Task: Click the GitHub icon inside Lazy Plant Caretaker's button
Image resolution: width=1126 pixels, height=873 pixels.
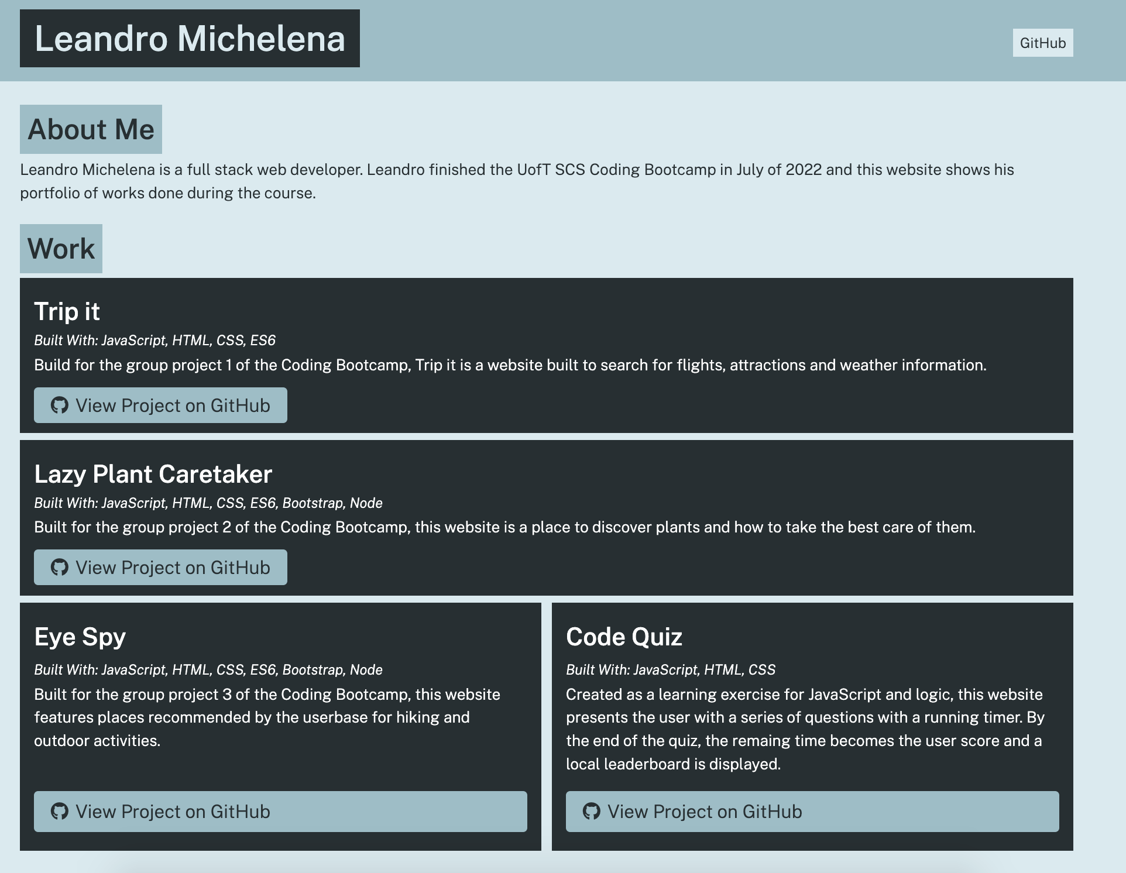Action: click(x=60, y=567)
